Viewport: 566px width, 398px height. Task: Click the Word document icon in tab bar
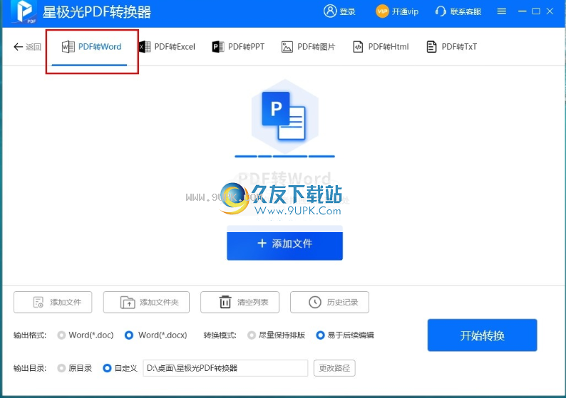pyautogui.click(x=68, y=47)
